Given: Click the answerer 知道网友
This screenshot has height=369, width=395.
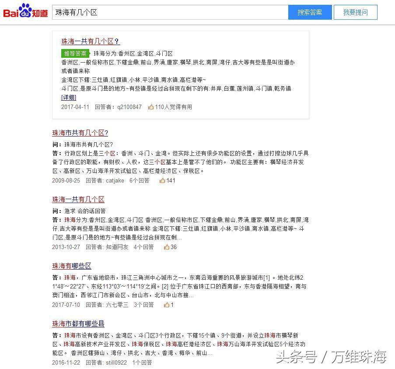Looking at the screenshot, I should (x=117, y=247).
